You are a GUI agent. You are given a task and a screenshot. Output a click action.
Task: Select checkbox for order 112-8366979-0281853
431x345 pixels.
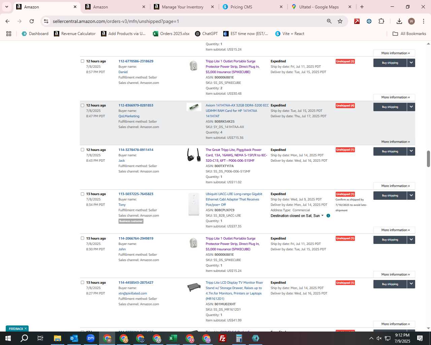point(82,105)
